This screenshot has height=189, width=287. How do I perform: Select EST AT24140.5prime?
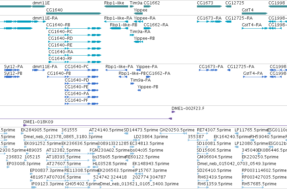106,130
